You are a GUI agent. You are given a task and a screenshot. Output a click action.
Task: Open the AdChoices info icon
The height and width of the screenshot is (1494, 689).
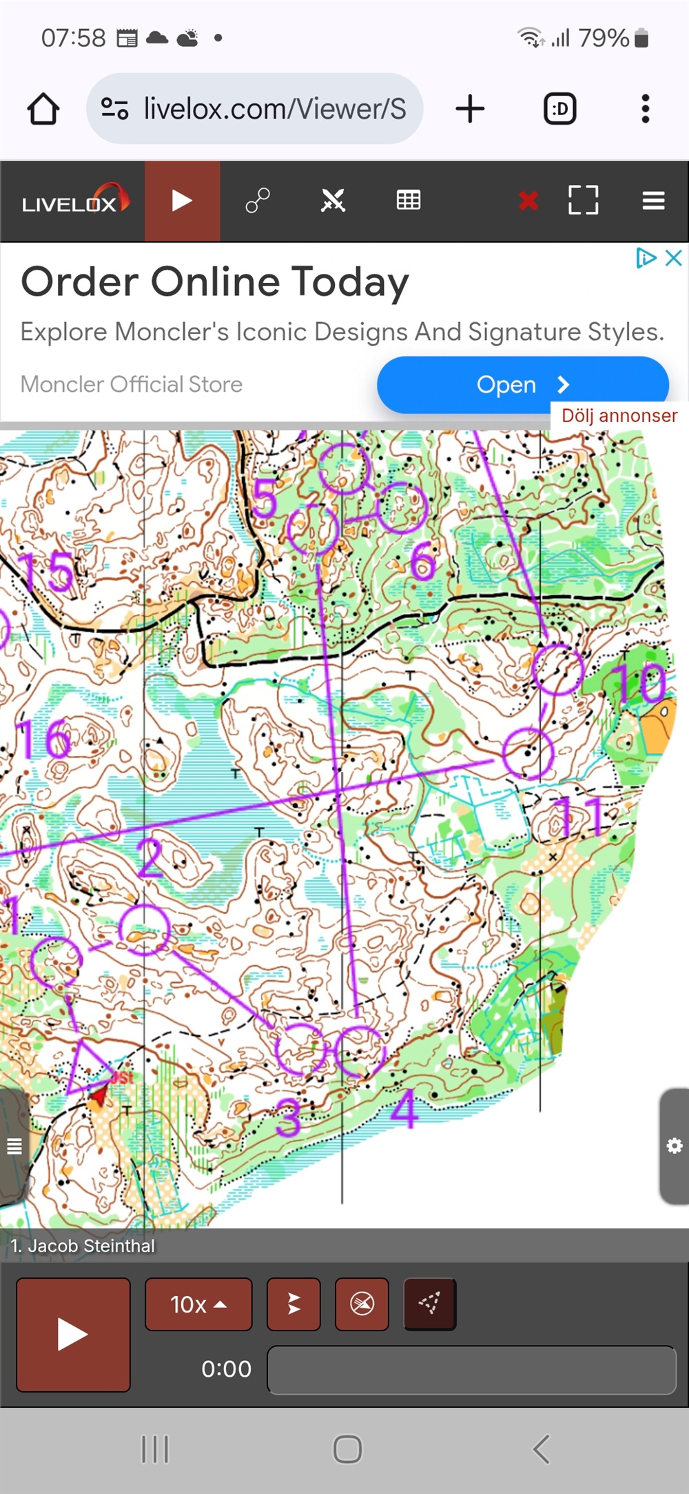coord(646,258)
